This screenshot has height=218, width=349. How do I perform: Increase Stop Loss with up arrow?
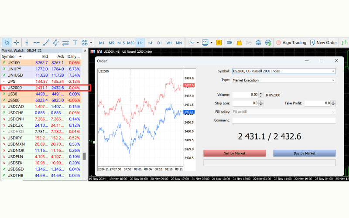coord(261,102)
